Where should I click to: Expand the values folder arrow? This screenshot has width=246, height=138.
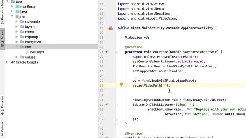click(x=17, y=57)
